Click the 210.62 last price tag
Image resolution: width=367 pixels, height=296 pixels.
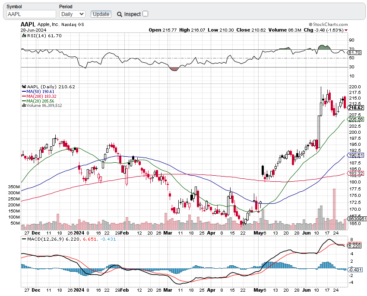(x=356, y=108)
